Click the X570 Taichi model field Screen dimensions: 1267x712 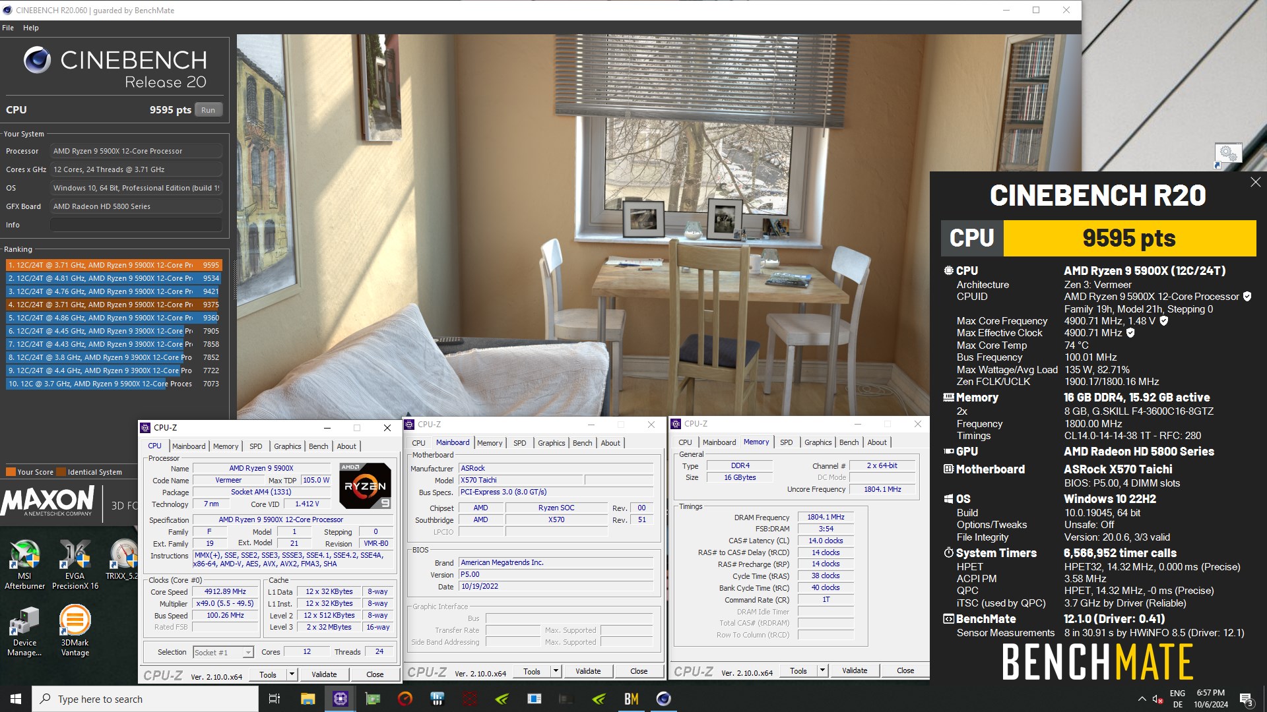tap(521, 480)
